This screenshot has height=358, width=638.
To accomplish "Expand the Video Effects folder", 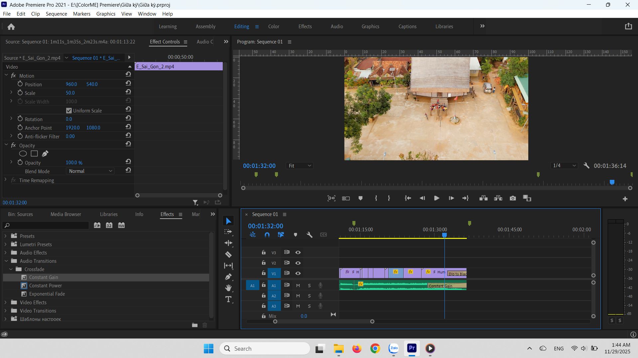I will coord(5,302).
